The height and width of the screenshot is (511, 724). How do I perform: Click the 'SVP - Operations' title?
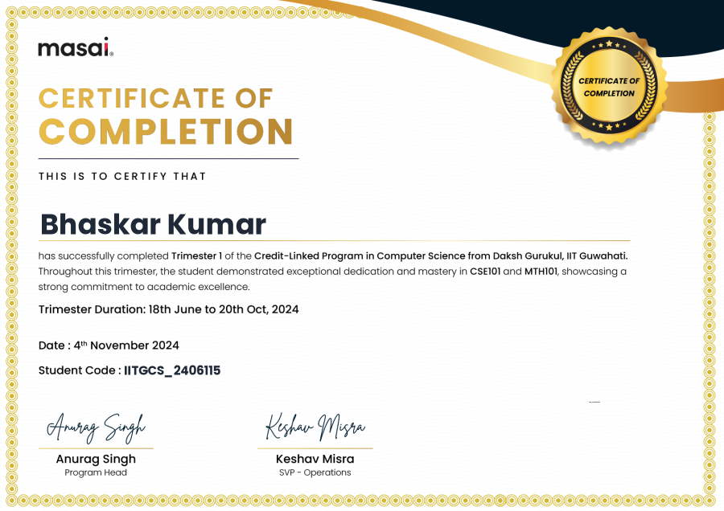pyautogui.click(x=315, y=472)
